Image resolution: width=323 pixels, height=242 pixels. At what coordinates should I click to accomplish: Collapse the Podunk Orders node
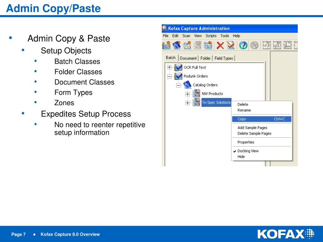click(169, 77)
